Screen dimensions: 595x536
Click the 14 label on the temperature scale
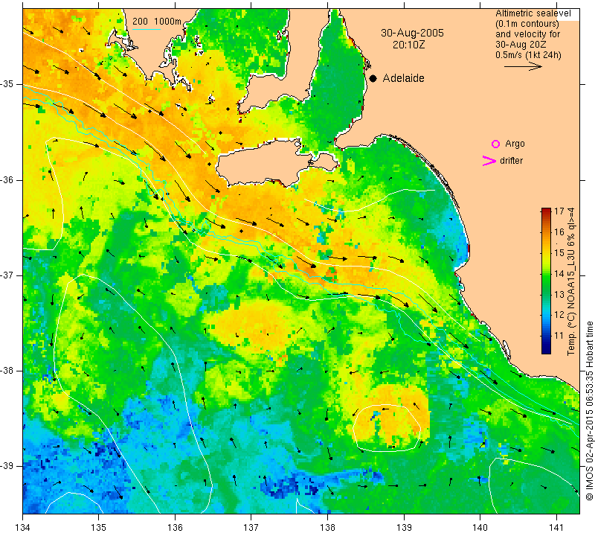[x=559, y=273]
